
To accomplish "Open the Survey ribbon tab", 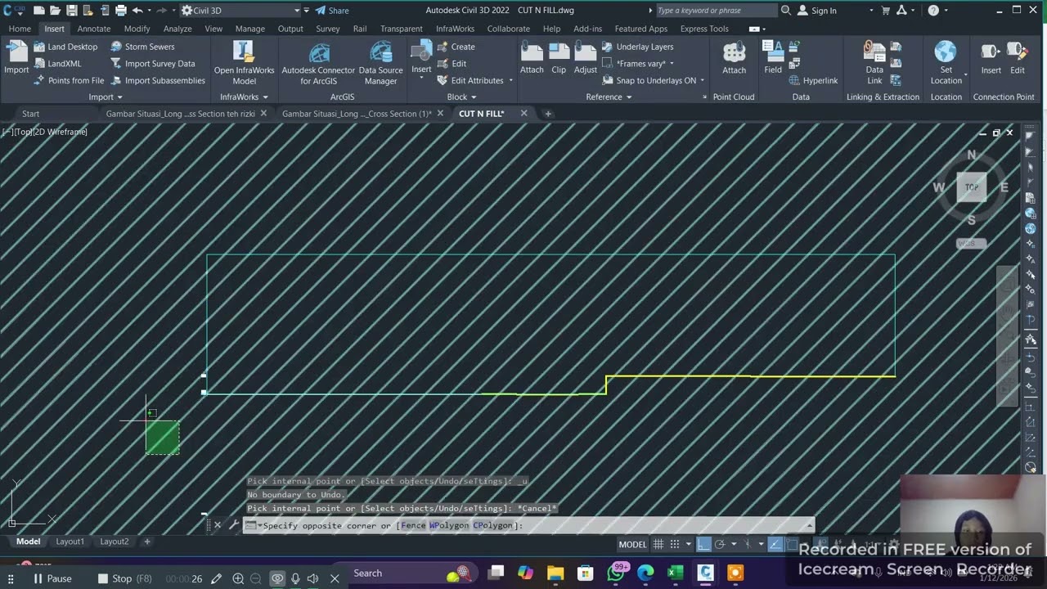I will click(x=328, y=29).
